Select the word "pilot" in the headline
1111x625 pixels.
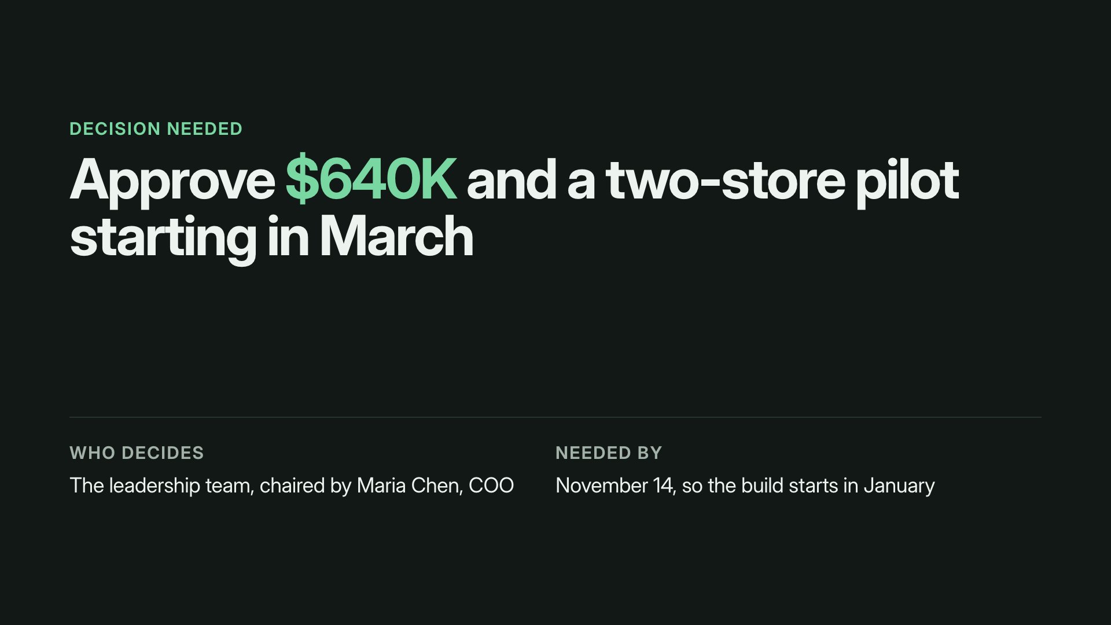907,182
